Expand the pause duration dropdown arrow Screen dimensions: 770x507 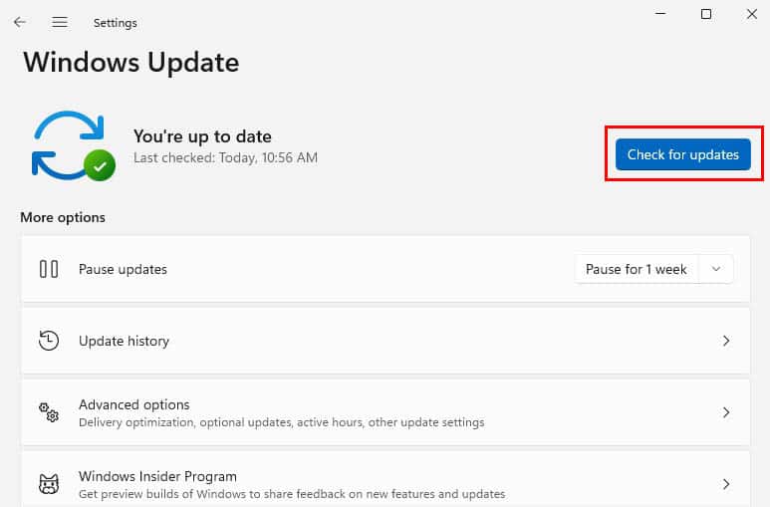point(716,269)
